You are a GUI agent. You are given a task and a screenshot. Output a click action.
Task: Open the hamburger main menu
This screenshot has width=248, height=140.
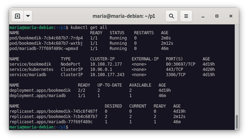[186, 16]
